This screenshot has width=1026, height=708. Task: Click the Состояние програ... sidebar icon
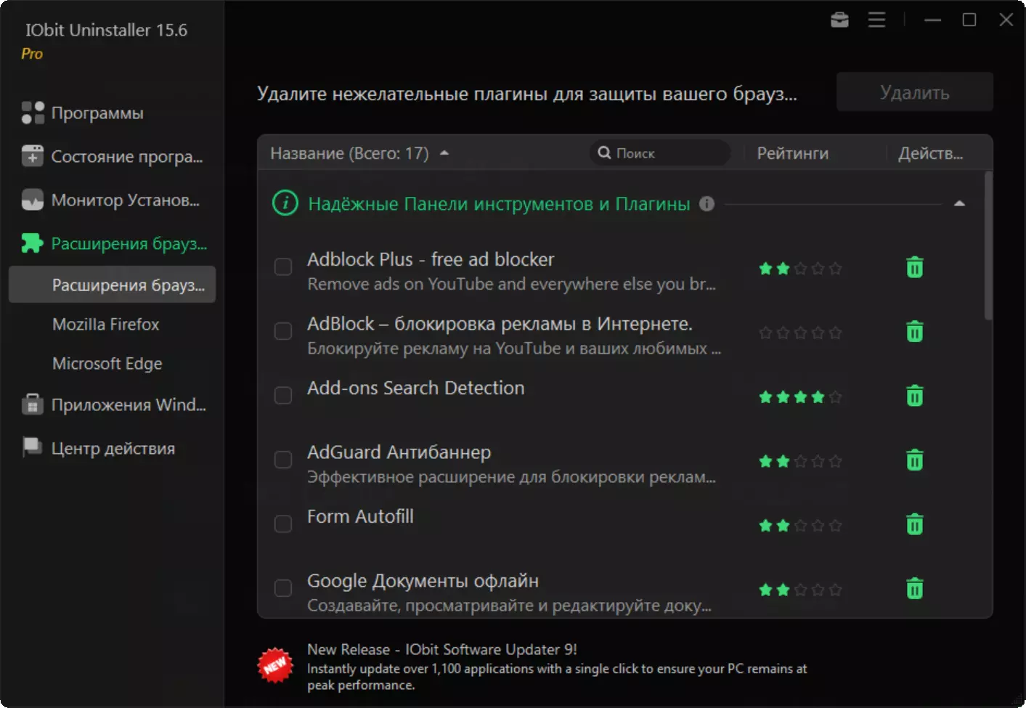coord(33,156)
